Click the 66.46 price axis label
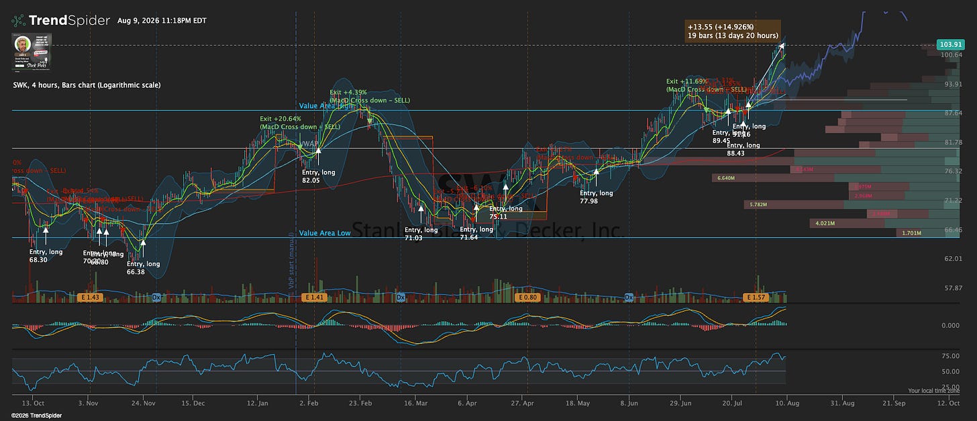Viewport: 977px width, 421px height. point(953,230)
